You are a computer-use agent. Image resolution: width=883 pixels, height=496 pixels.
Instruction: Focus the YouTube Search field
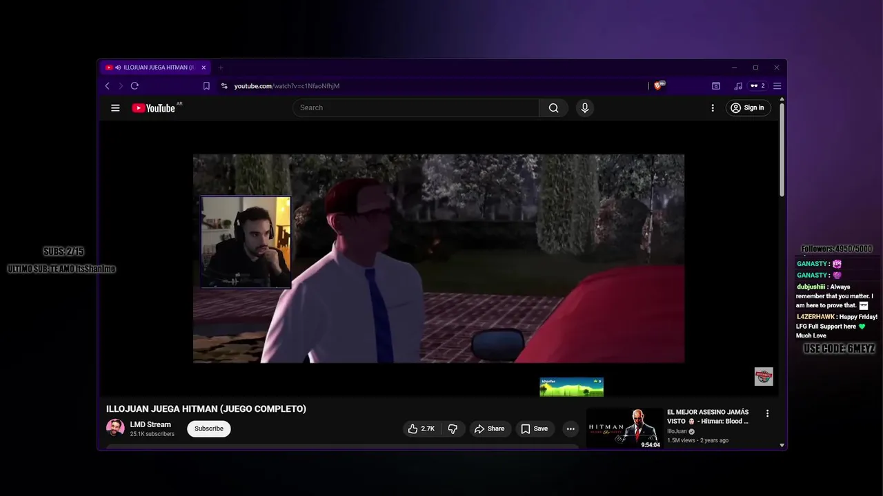pos(416,107)
